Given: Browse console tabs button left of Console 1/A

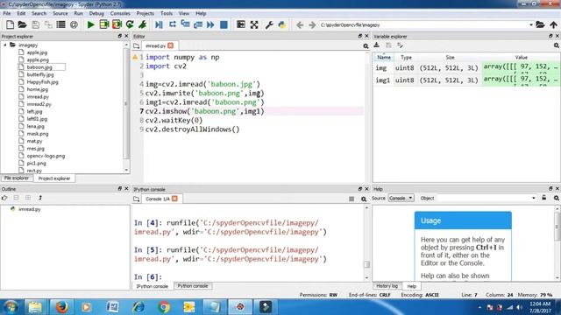Looking at the screenshot, I should tap(137, 199).
